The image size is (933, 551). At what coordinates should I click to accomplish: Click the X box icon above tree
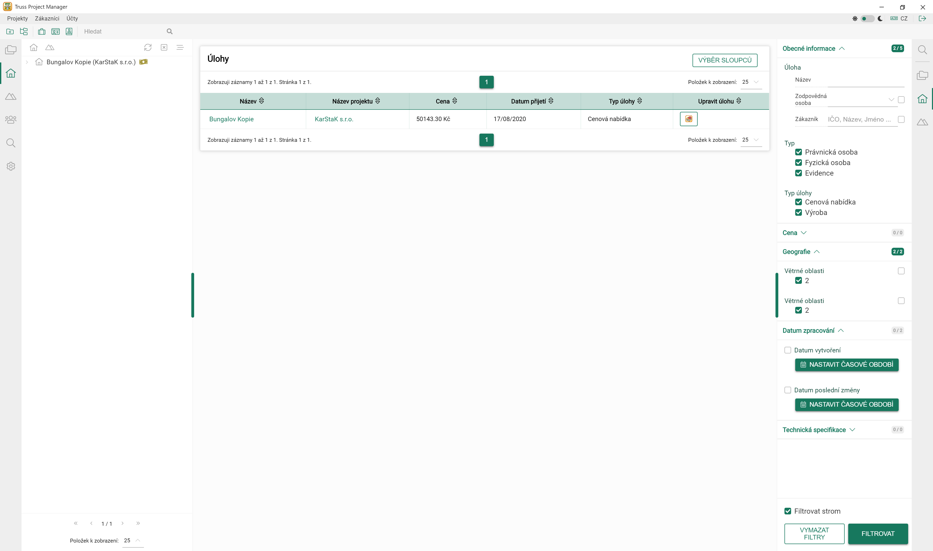[164, 47]
